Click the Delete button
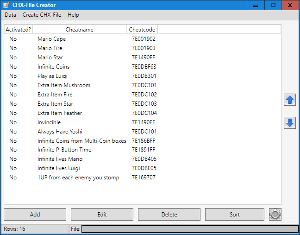 click(169, 214)
